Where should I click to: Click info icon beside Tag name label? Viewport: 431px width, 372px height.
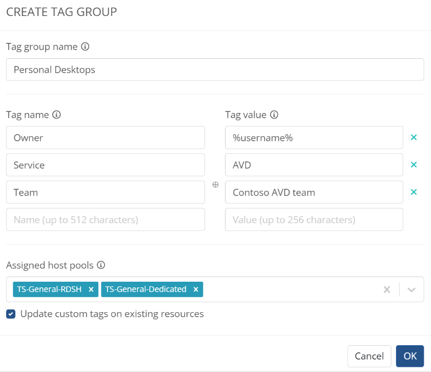coord(57,115)
